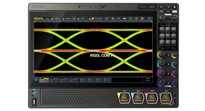Toggle channel 1 with the '1' button
Image resolution: width=205 pixels, height=111 pixels.
point(168,55)
